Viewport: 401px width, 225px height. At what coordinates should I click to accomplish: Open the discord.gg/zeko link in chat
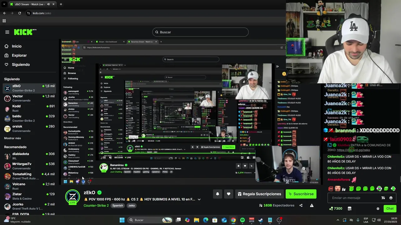pos(353,150)
